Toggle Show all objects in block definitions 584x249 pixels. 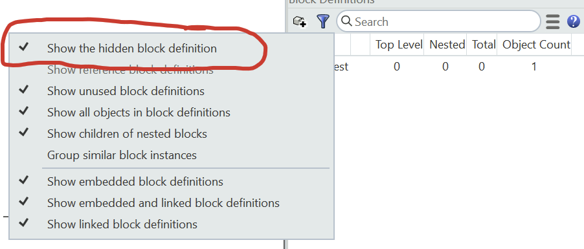tap(172, 113)
